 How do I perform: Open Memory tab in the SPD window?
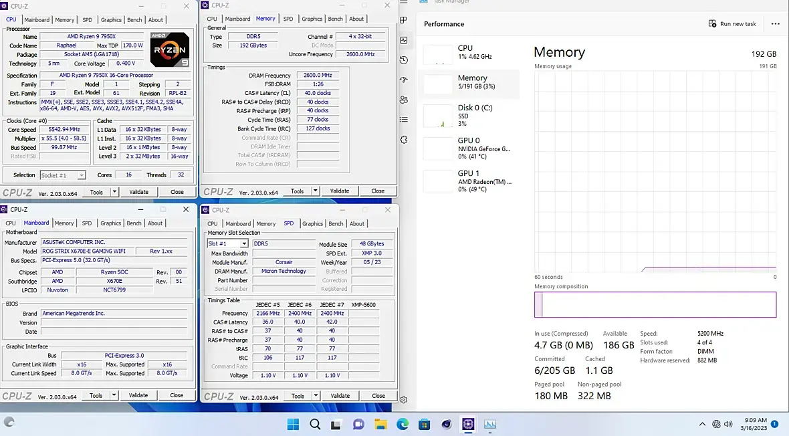click(265, 223)
